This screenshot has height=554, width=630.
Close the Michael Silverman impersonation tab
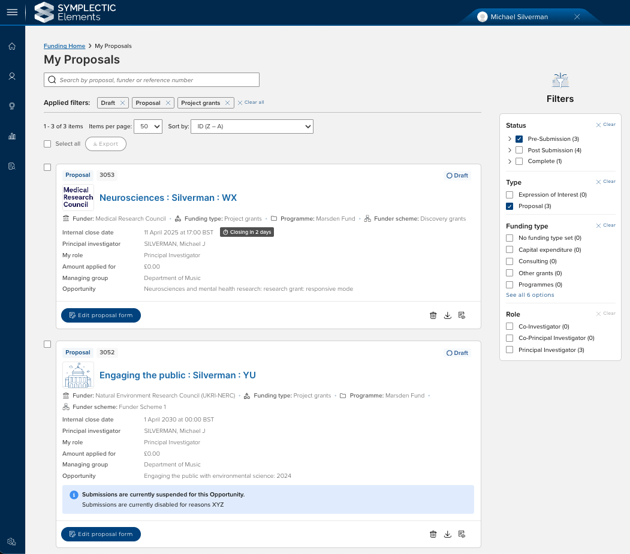pyautogui.click(x=577, y=17)
